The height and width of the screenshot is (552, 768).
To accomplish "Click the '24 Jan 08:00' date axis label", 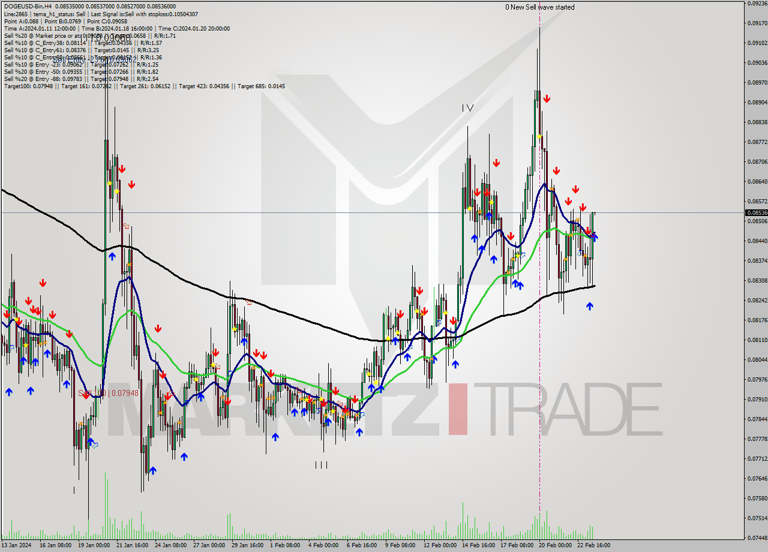I will [170, 545].
